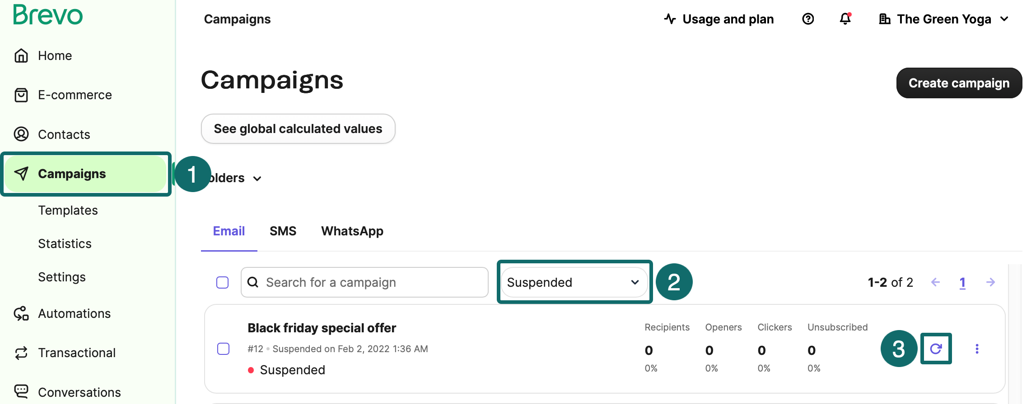The width and height of the screenshot is (1036, 404).
Task: Switch to the WhatsApp tab
Action: click(x=352, y=231)
